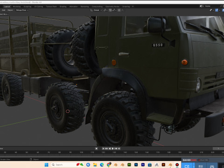Viewport: 224px width, 168px height.
Task: Open Adobe Illustrator from taskbar
Action: [163, 165]
